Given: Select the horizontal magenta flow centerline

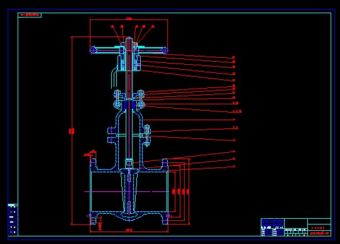Looking at the screenshot, I should pos(127,192).
